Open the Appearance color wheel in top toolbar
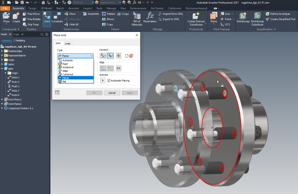The image size is (298, 194). coord(96,3)
